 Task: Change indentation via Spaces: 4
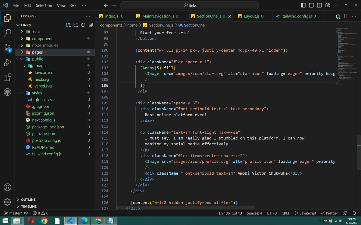(254, 213)
